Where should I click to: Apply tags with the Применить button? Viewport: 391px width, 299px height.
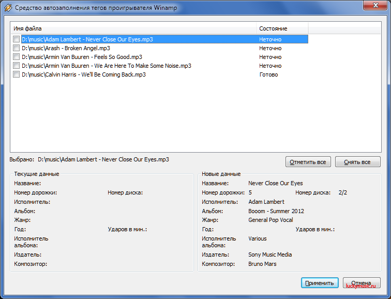(320, 283)
